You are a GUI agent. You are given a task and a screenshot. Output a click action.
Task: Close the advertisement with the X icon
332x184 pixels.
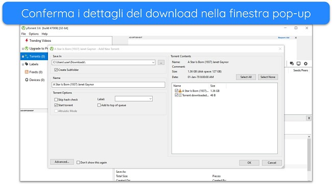point(296,38)
